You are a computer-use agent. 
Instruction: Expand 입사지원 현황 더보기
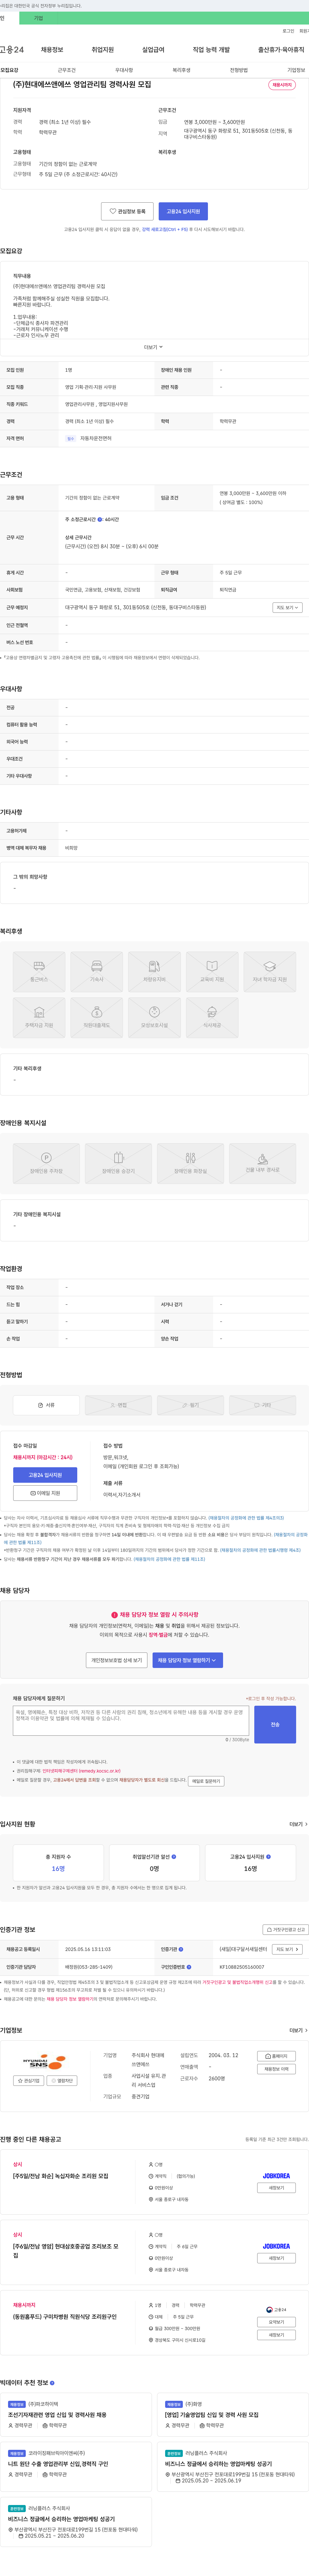pos(298,1824)
